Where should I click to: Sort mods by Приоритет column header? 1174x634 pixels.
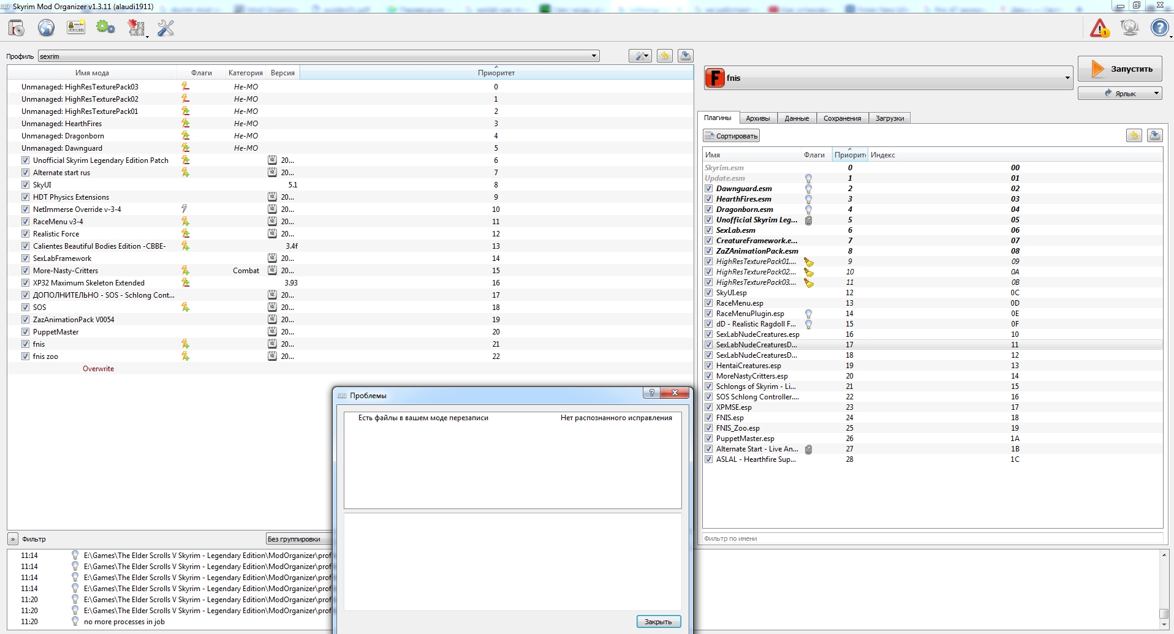click(x=496, y=72)
